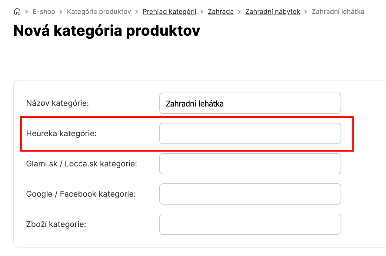Open the Prehľad kategórií link

tap(169, 12)
